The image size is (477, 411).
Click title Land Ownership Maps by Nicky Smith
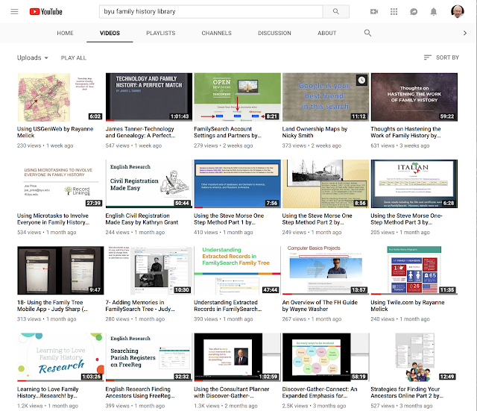(315, 132)
